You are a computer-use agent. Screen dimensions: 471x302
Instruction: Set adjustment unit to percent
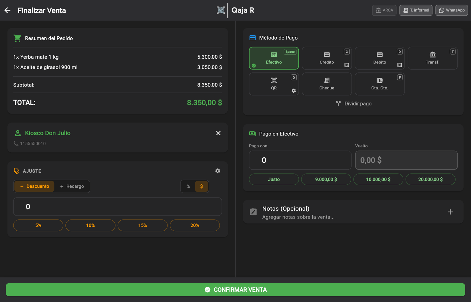188,186
